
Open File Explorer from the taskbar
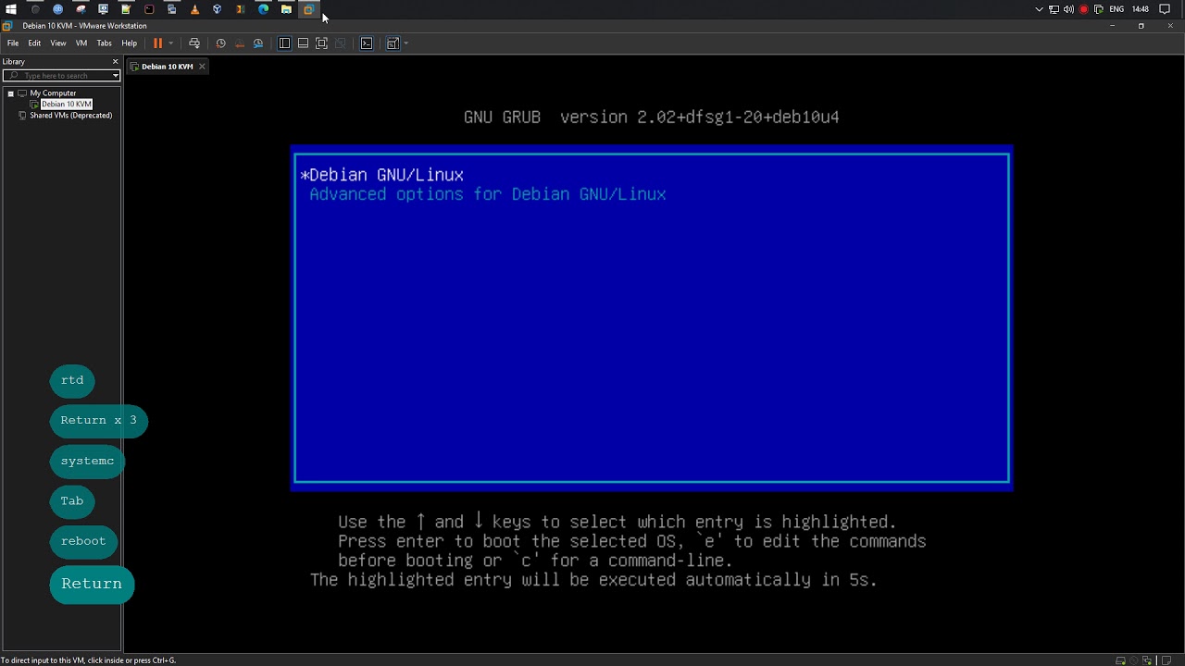[x=286, y=9]
